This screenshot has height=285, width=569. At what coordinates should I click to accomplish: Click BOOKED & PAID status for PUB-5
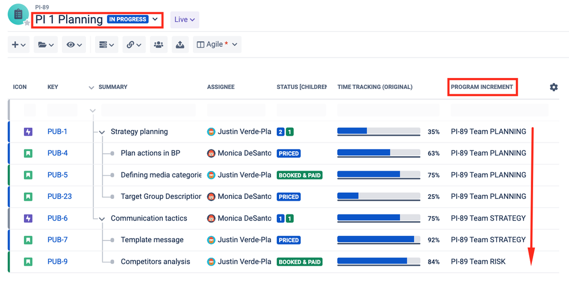coord(300,176)
